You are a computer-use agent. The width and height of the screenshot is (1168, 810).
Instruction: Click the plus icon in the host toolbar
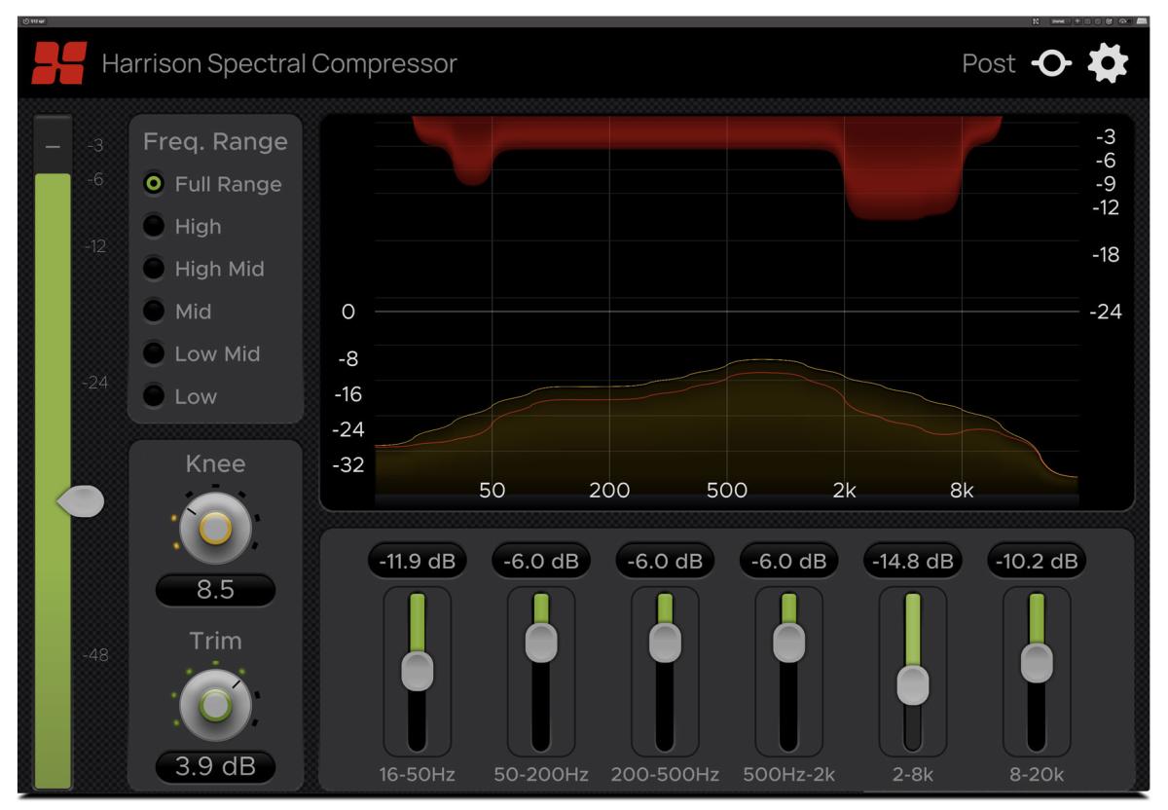click(x=1077, y=18)
